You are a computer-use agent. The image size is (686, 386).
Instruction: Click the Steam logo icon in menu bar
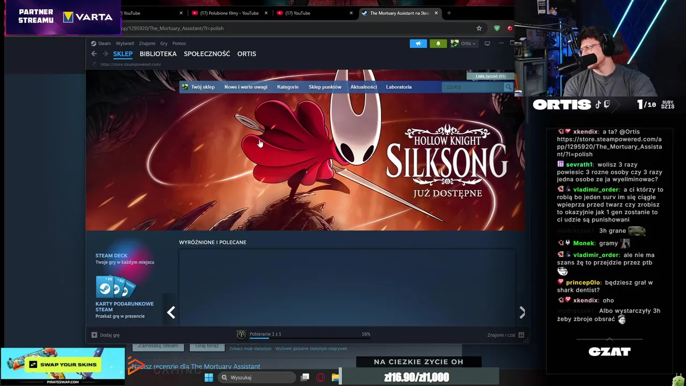click(93, 43)
